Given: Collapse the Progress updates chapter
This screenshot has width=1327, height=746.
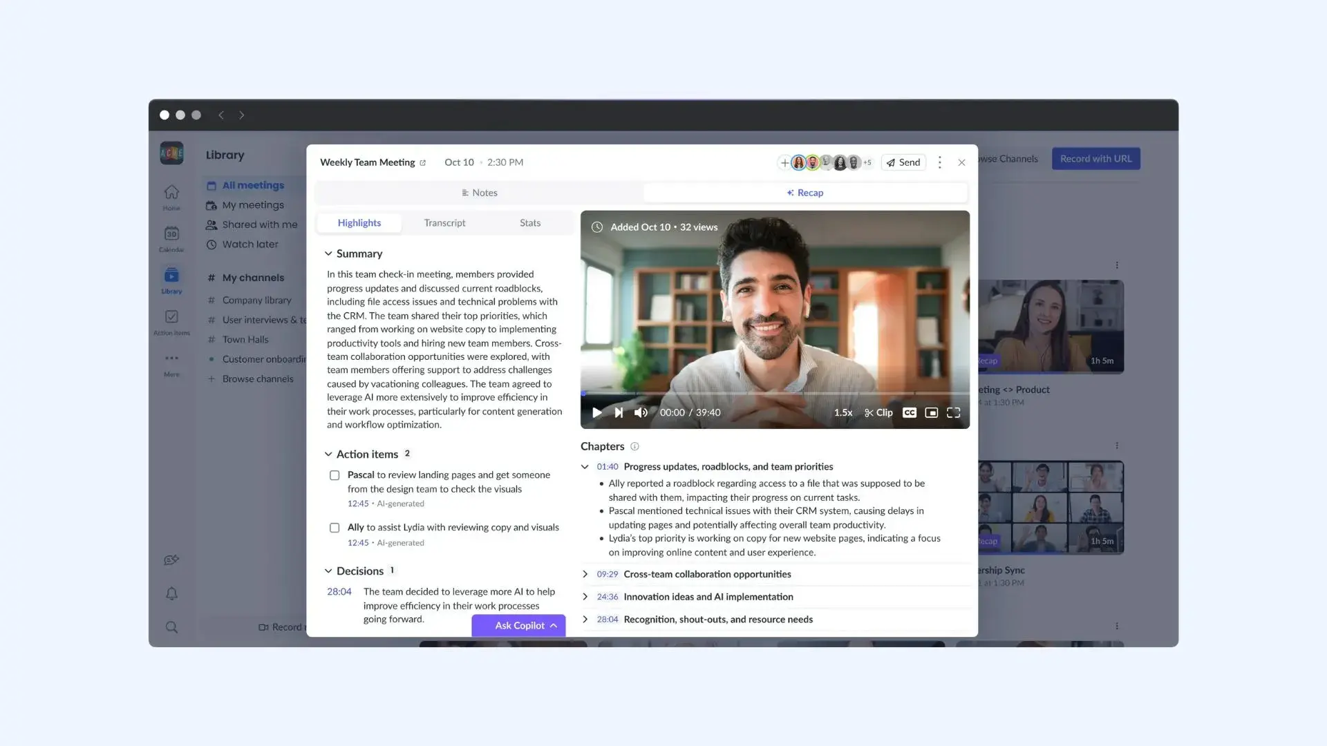Looking at the screenshot, I should 585,467.
